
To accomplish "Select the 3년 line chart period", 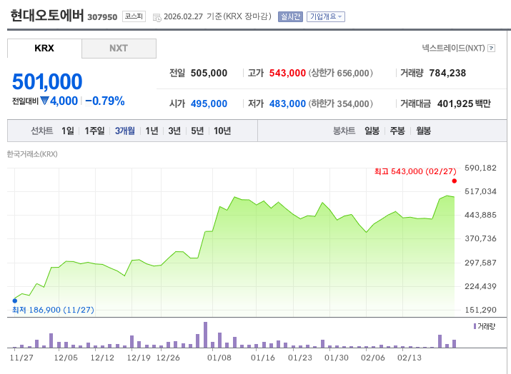I will (174, 131).
